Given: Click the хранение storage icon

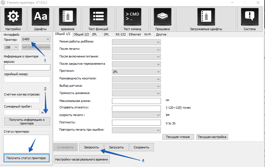Looking at the screenshot, I should coord(68,17).
